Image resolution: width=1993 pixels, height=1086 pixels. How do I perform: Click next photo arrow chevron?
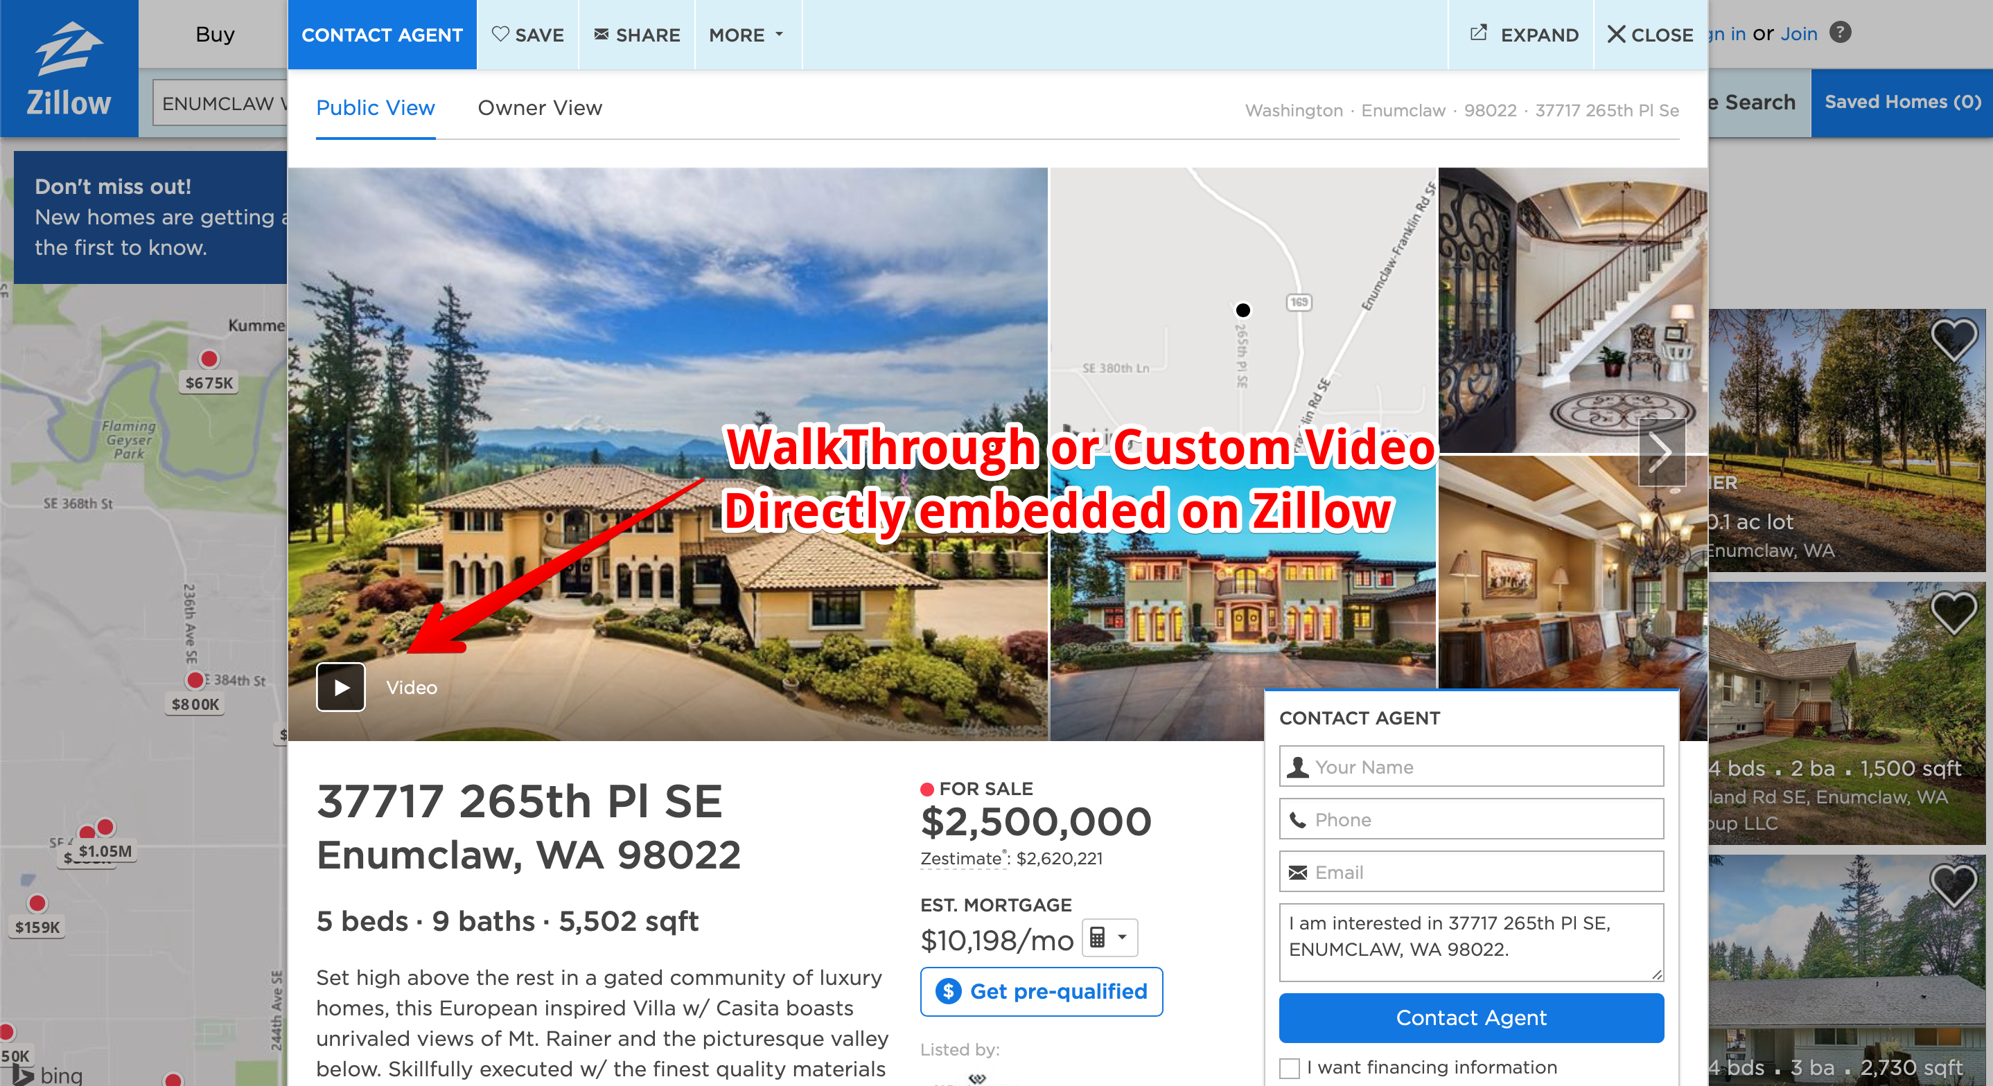tap(1662, 452)
